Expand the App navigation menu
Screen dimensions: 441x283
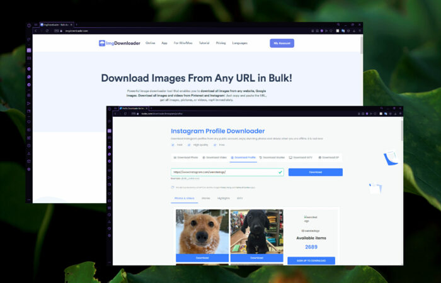[164, 43]
